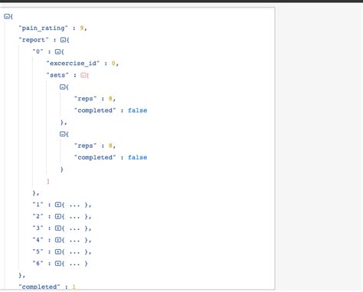Collapse the "sets" array
The width and height of the screenshot is (363, 292).
(83, 75)
